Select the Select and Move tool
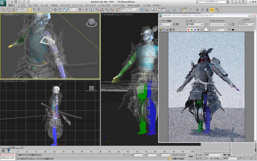This screenshot has width=257, height=161. coord(55,10)
